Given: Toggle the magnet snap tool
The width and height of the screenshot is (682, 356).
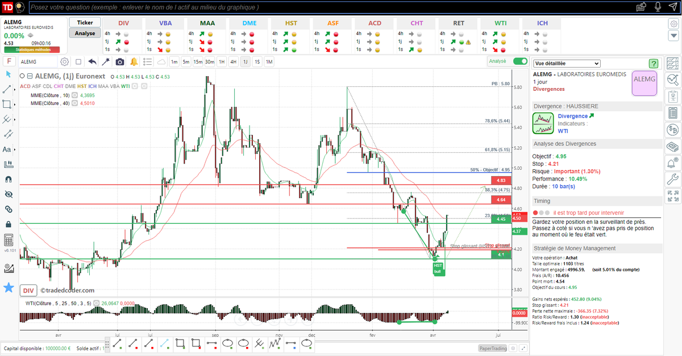Looking at the screenshot, I should click(x=8, y=179).
